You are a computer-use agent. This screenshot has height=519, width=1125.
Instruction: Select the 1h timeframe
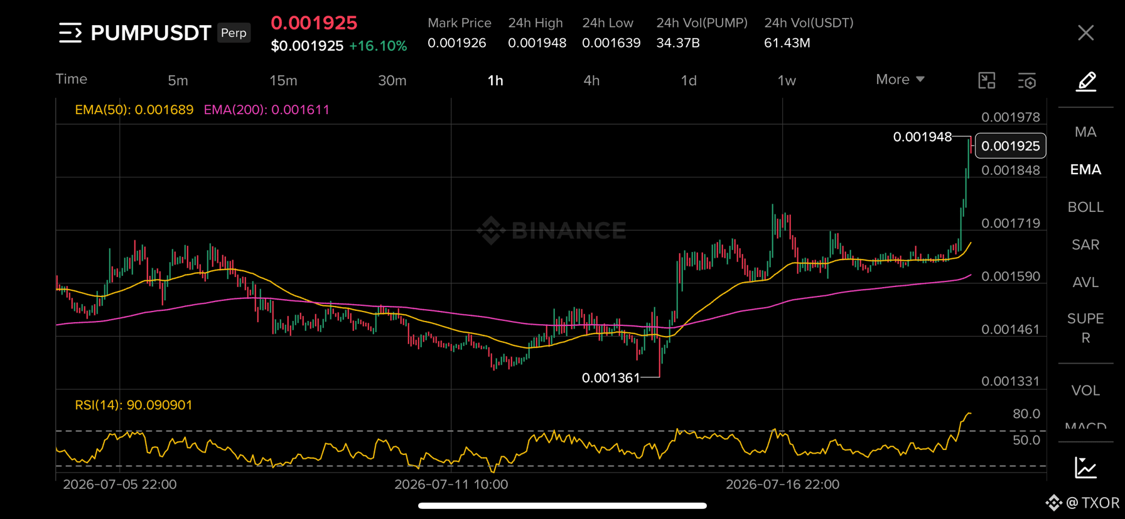coord(495,80)
